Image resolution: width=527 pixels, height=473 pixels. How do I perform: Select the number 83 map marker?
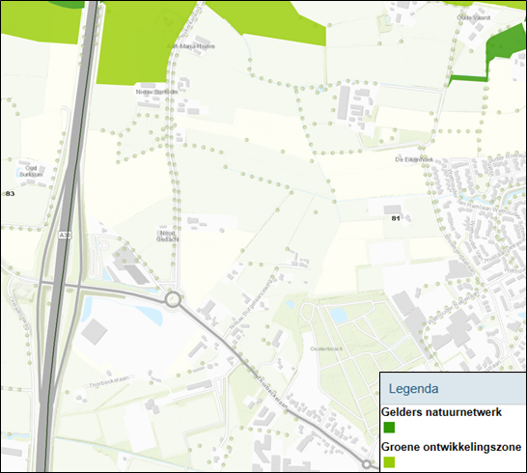coord(10,194)
